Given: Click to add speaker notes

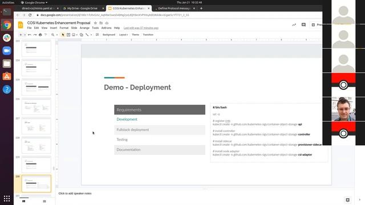Looking at the screenshot, I should click(x=75, y=194).
